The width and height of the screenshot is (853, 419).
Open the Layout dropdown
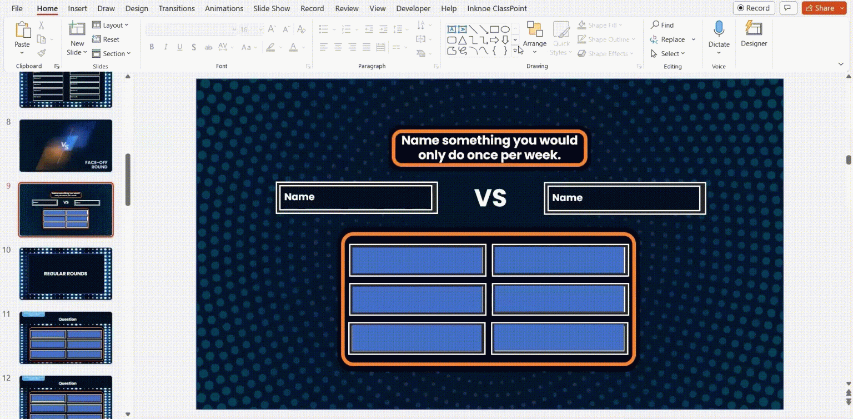point(111,24)
